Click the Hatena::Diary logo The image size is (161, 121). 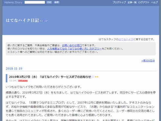pos(13,2)
